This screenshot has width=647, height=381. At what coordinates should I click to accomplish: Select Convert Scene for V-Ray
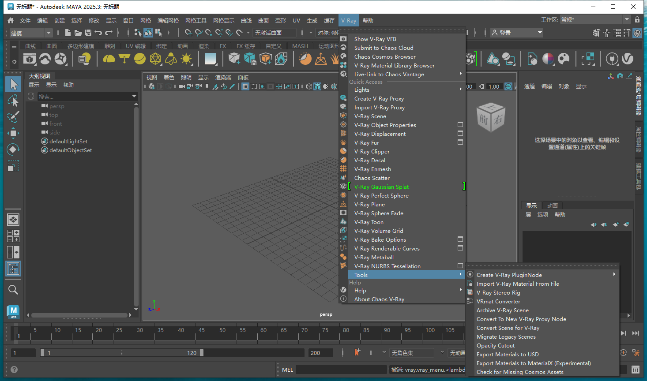click(x=508, y=328)
